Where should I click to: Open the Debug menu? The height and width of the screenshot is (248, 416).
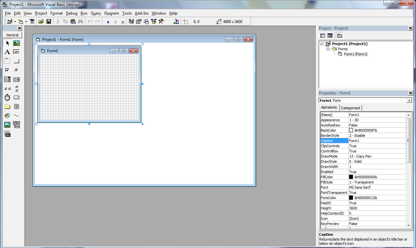coord(71,13)
